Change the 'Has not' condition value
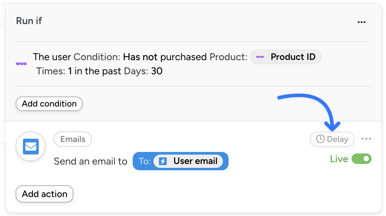The image size is (386, 216). [x=141, y=57]
